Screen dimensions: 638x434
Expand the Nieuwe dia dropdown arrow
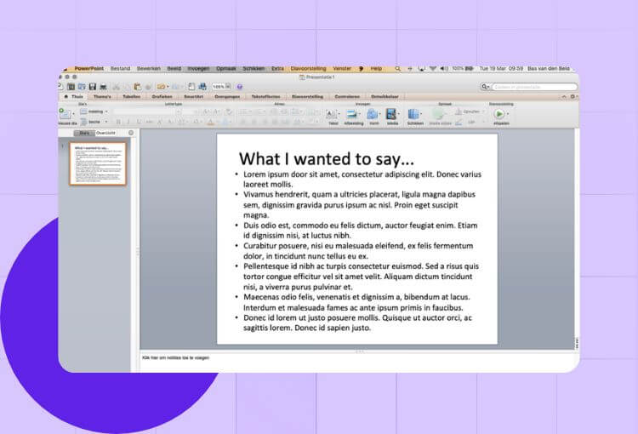point(74,114)
